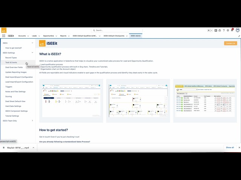Collapse the iSEEit sidebar section
Viewport: 241px width, 180px height.
click(32, 43)
